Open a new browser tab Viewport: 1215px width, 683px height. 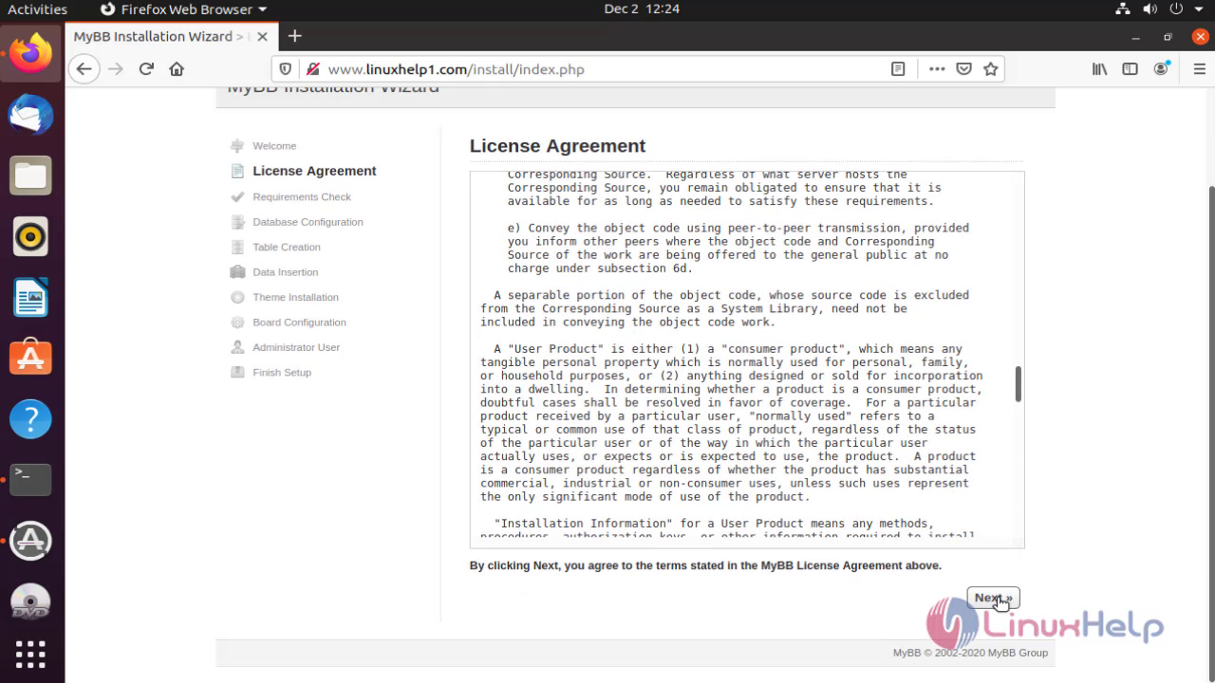pyautogui.click(x=295, y=36)
